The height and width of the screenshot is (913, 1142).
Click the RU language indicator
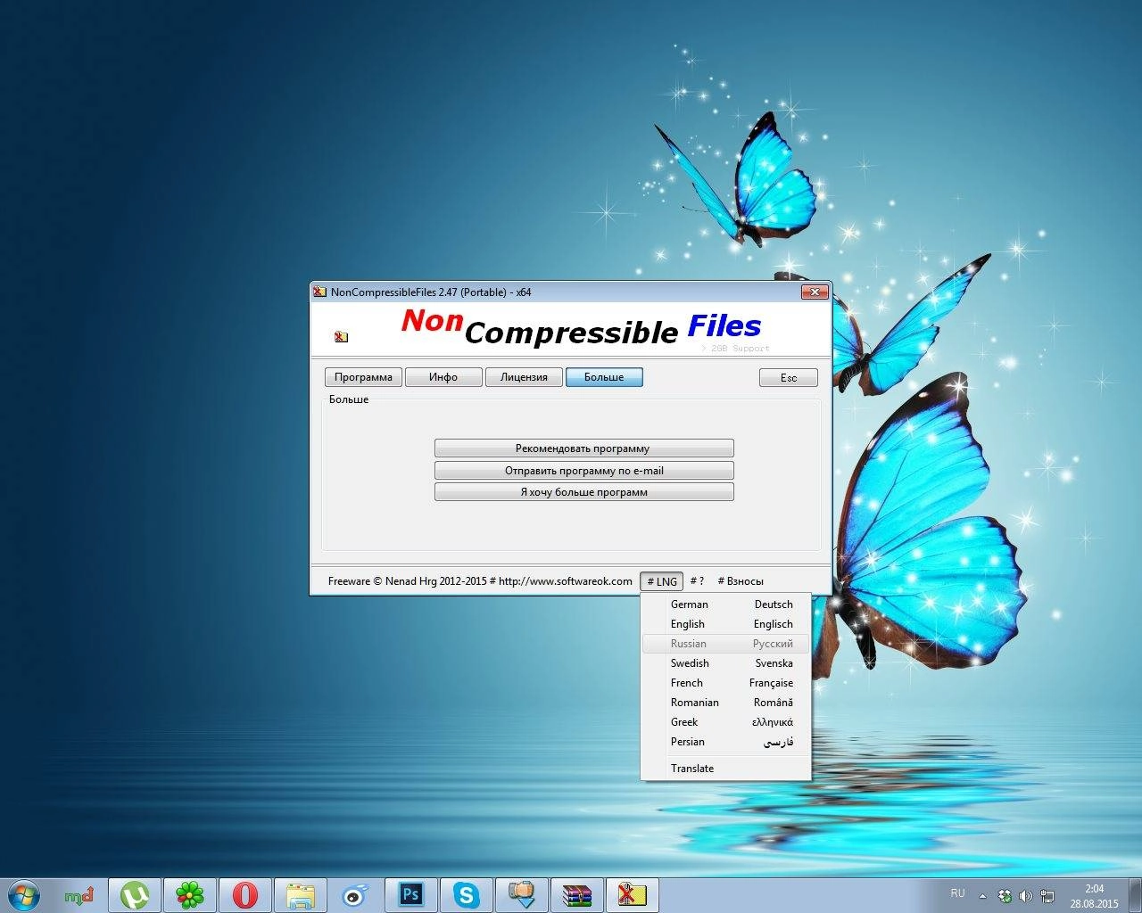[x=957, y=892]
